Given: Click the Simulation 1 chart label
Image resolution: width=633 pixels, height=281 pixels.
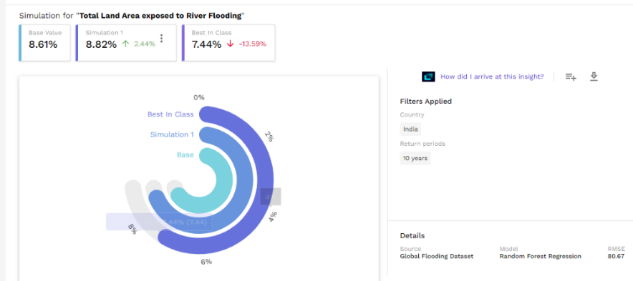Looking at the screenshot, I should click(x=172, y=134).
